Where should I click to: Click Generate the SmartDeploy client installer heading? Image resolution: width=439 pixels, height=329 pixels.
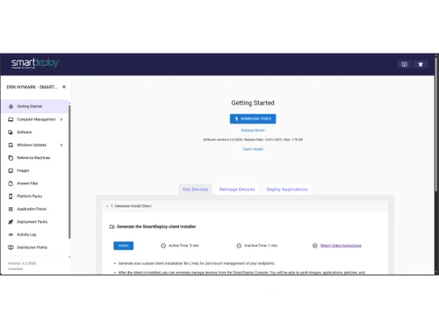click(x=156, y=226)
